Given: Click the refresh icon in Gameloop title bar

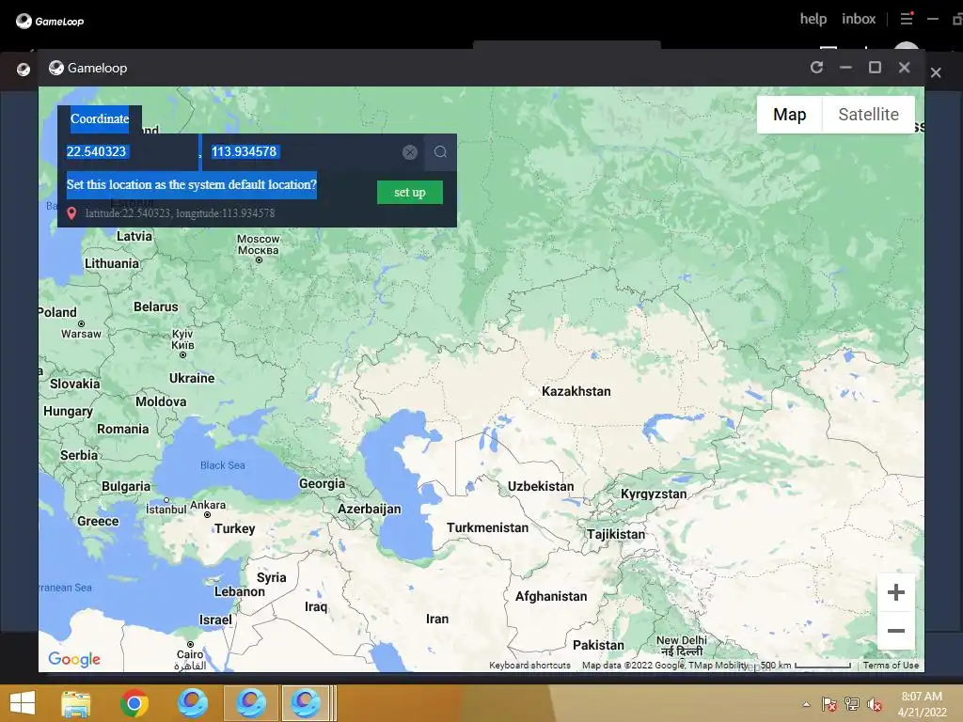Looking at the screenshot, I should (x=816, y=68).
